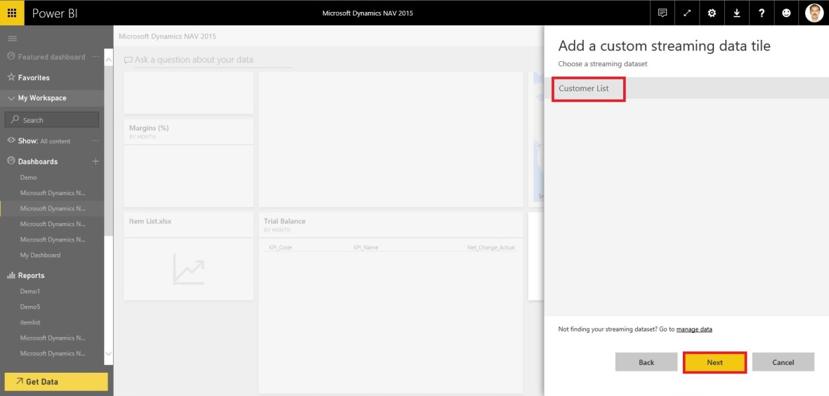Collapse the My Workspace section
The width and height of the screenshot is (829, 396).
[x=11, y=98]
